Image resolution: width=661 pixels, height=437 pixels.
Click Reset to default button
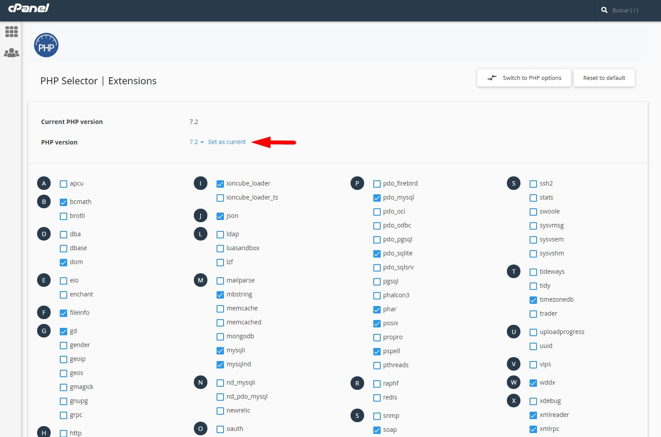tap(604, 78)
